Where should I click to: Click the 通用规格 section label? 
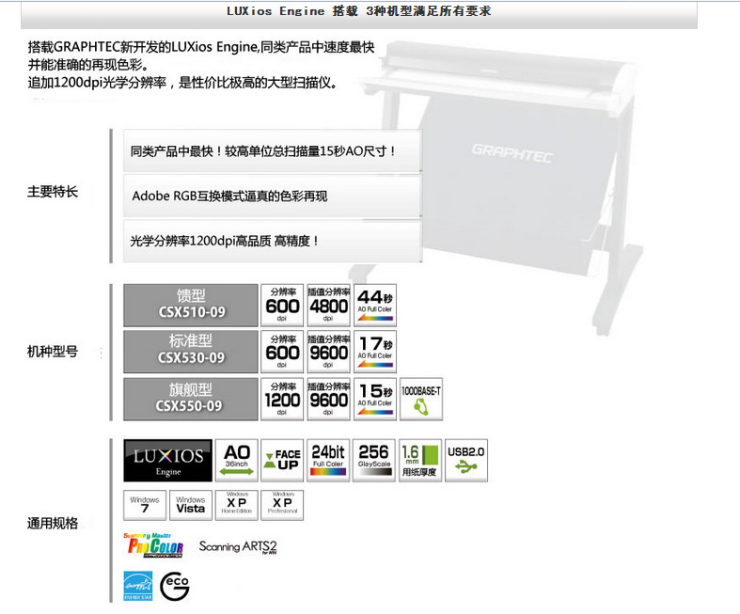pos(53,523)
